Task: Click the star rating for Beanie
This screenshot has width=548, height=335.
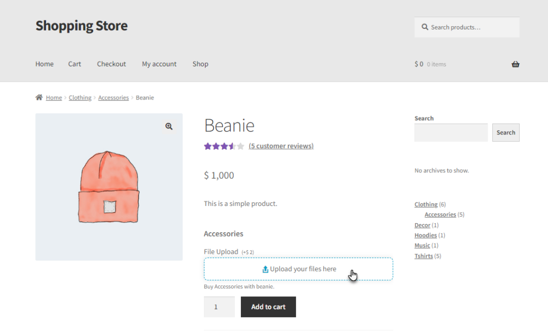Action: coord(224,146)
